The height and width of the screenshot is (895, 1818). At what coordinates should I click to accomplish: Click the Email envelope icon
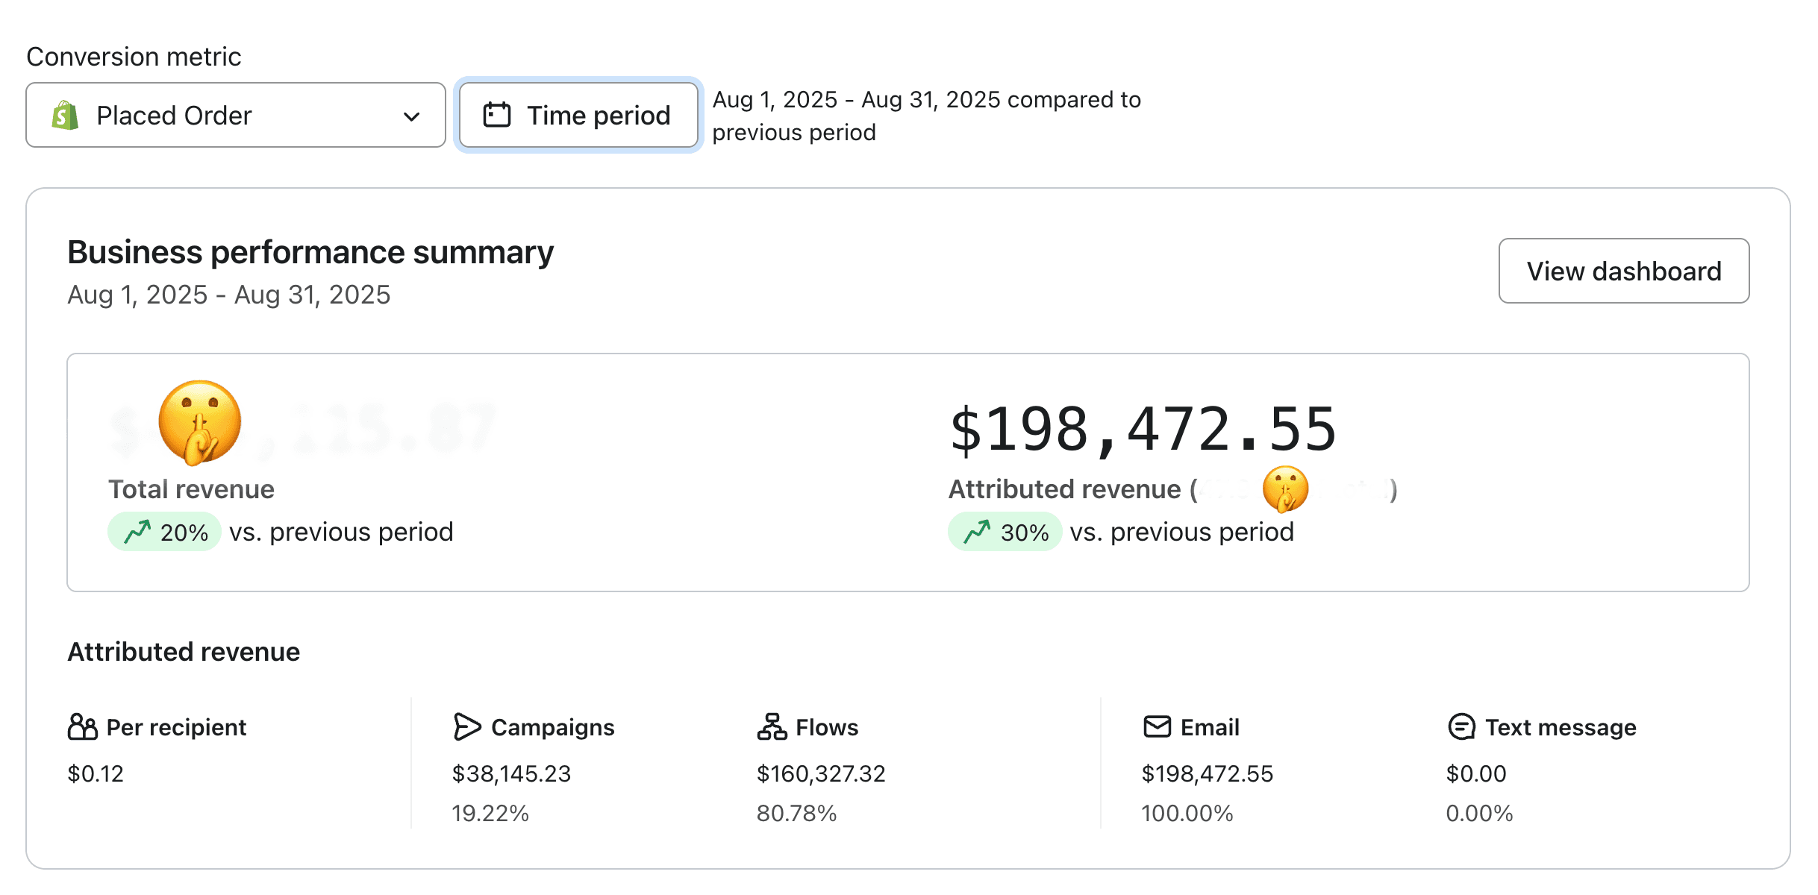pyautogui.click(x=1157, y=726)
